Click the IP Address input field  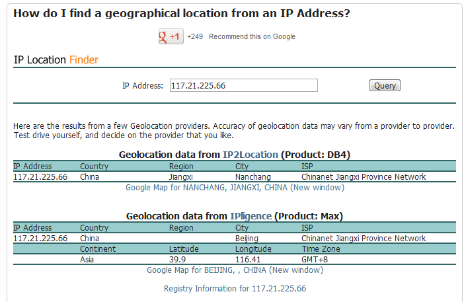click(243, 85)
